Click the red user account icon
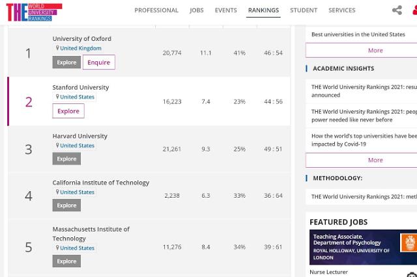This screenshot has width=417, height=277. coord(414,10)
